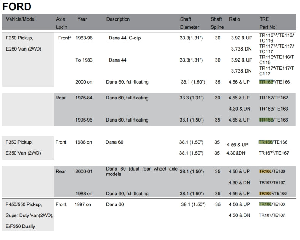This screenshot has height=240, width=300.
Task: Click the E/F350 Dually text
Action: [x=21, y=226]
